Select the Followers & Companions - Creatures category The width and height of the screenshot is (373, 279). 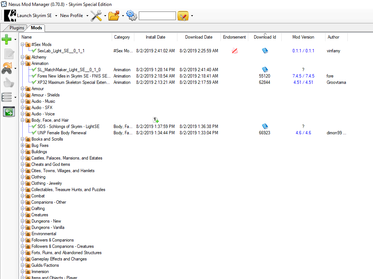63,246
